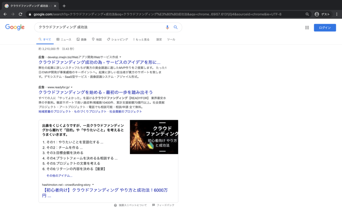This screenshot has height=213, width=342.
Task: Click the help icon beside 強調スニペットについて
Action: [115, 205]
